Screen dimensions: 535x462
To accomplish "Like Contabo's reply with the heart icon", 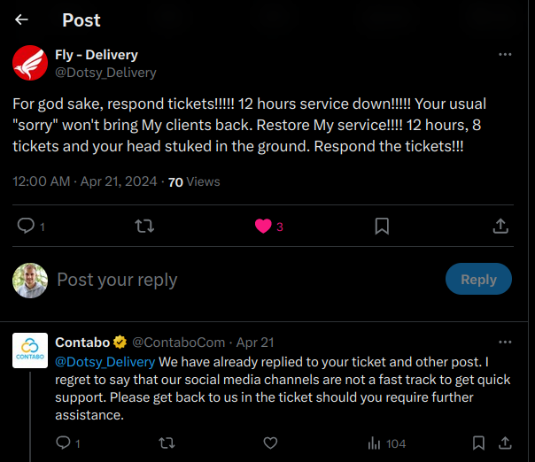I will point(270,443).
